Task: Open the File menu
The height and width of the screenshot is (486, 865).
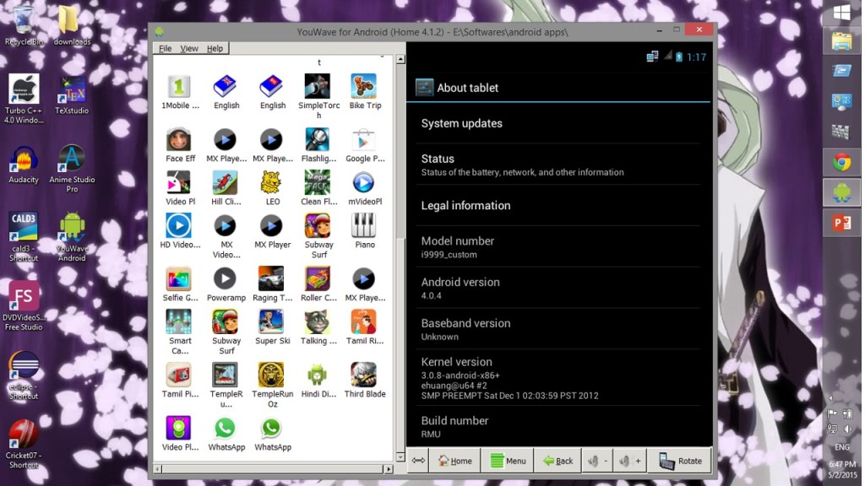Action: coord(166,48)
